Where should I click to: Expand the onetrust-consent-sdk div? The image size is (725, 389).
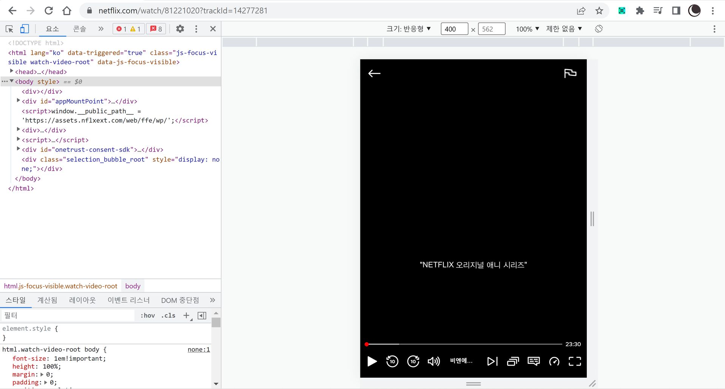[x=19, y=149]
